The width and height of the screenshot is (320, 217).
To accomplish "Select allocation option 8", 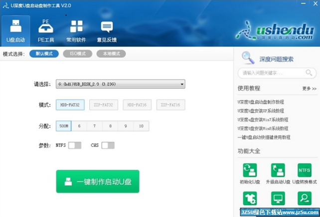I will 110,126.
